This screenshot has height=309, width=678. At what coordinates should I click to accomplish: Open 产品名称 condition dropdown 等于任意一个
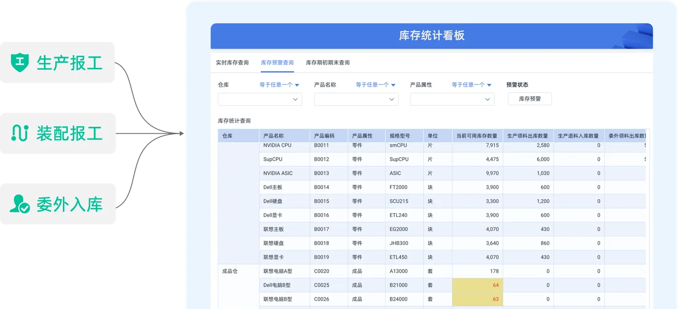(x=376, y=85)
